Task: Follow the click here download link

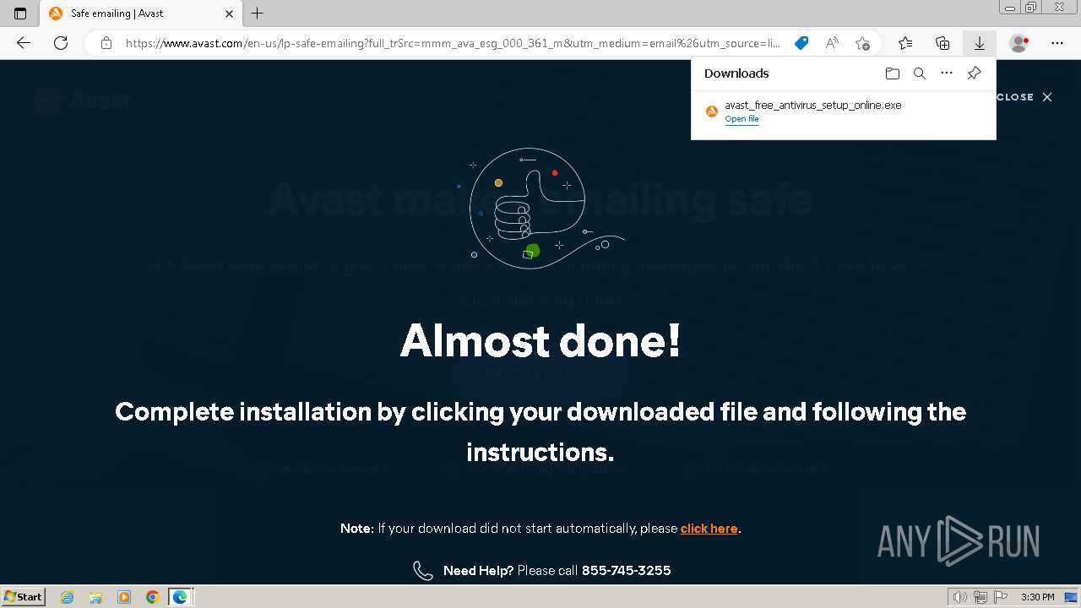Action: click(709, 529)
